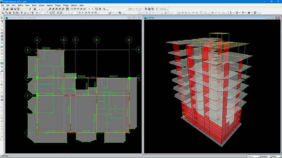
Task: Click the Lock/Unlock Model padlock icon
Action: pyautogui.click(x=35, y=9)
